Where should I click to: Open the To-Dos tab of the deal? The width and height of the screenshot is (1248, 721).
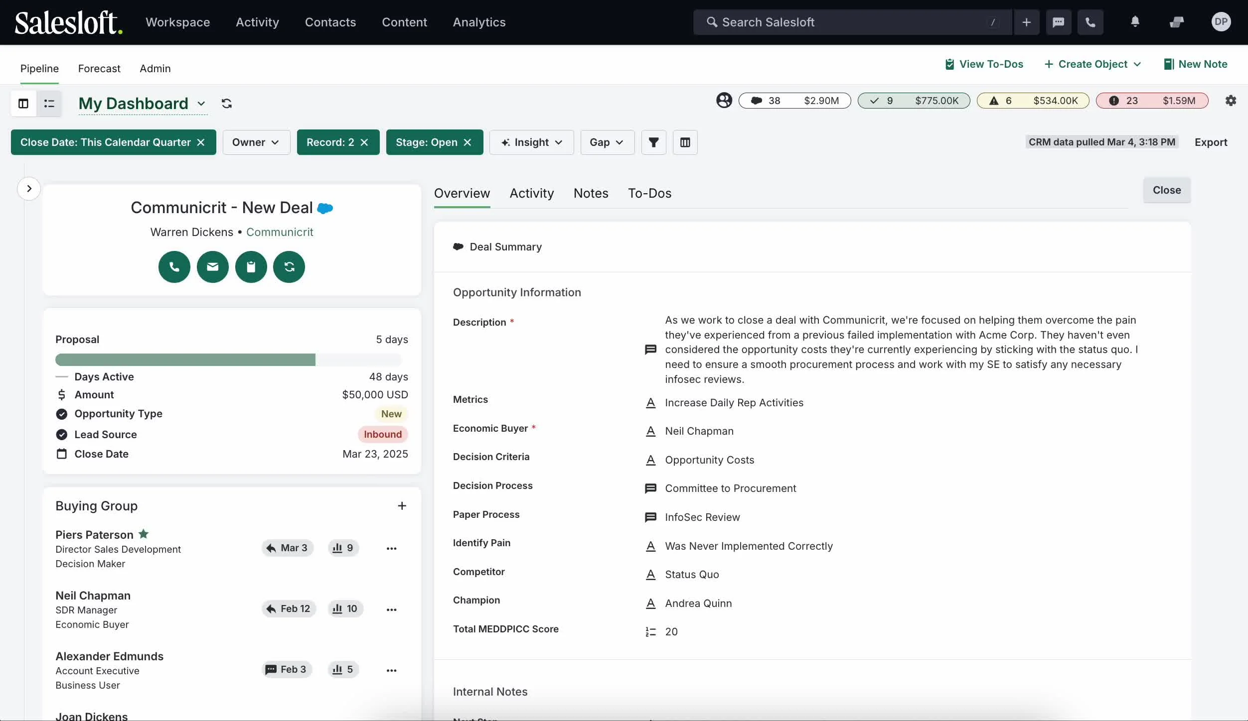tap(649, 193)
